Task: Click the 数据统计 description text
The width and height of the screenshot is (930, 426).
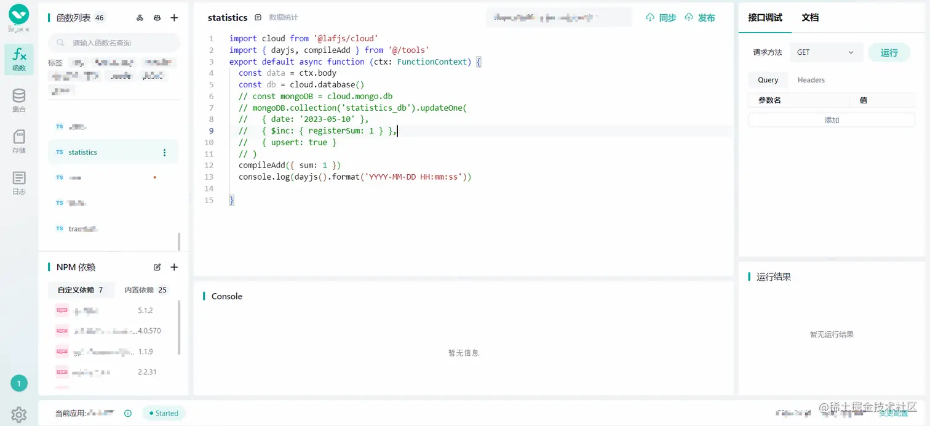Action: [284, 18]
